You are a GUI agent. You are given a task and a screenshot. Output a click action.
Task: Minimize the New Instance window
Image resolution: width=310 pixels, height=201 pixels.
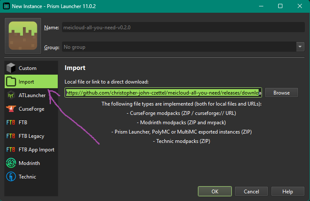point(261,6)
